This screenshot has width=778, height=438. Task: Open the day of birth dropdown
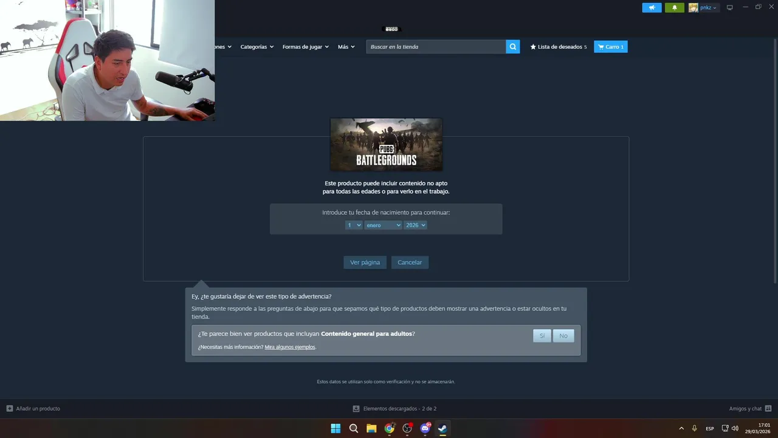pyautogui.click(x=354, y=225)
